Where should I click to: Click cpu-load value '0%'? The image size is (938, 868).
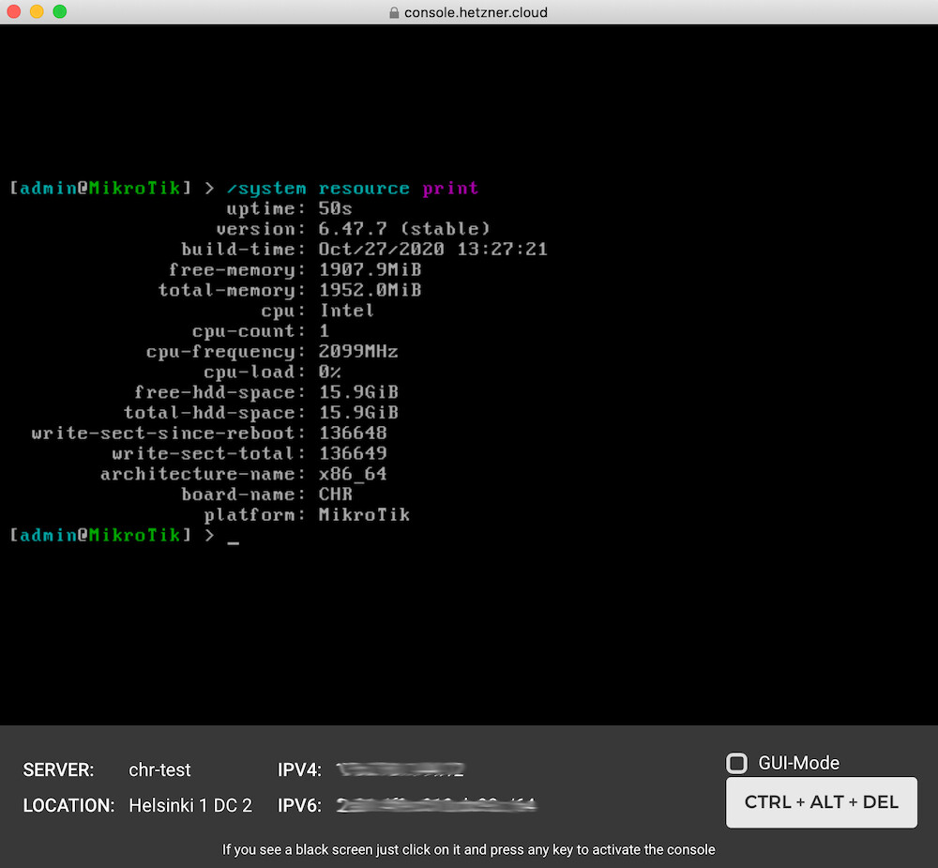coord(329,372)
